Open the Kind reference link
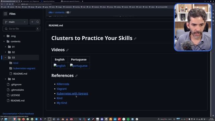The width and height of the screenshot is (215, 121). 59,98
